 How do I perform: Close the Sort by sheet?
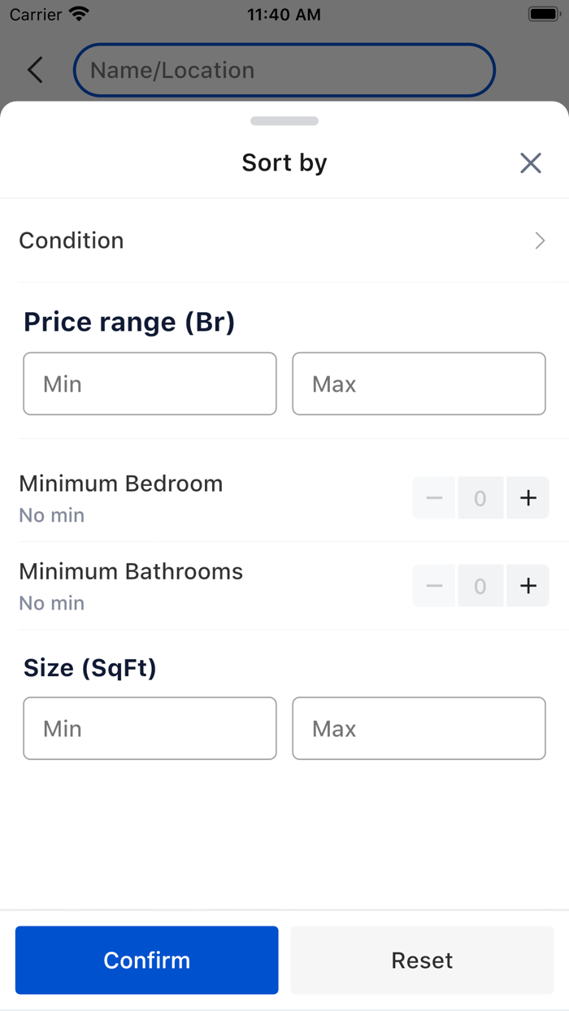click(x=531, y=163)
